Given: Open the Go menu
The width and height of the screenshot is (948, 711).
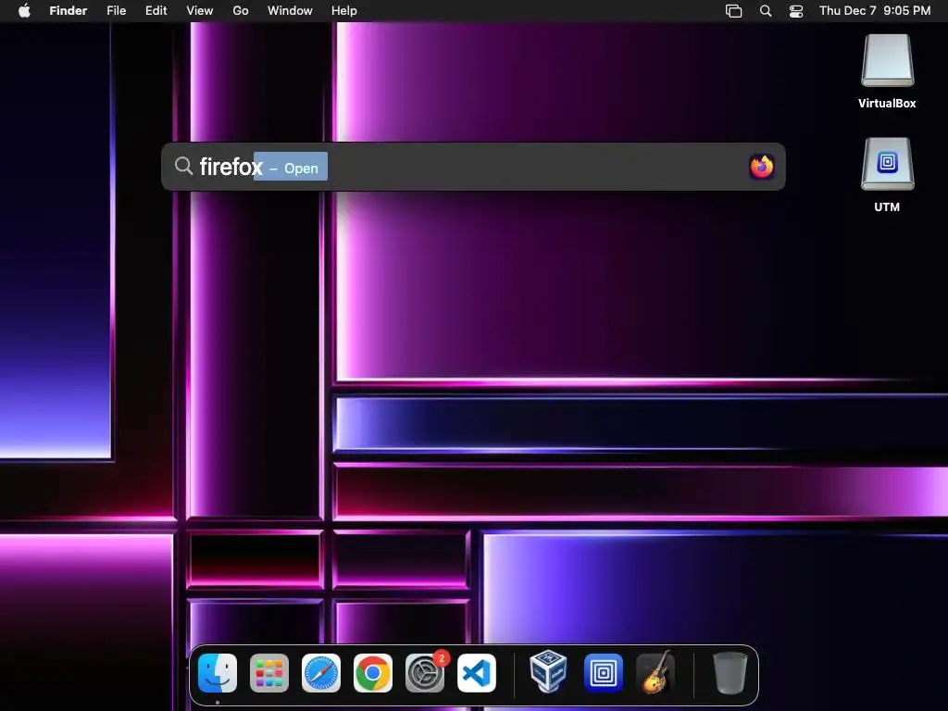Looking at the screenshot, I should point(241,11).
